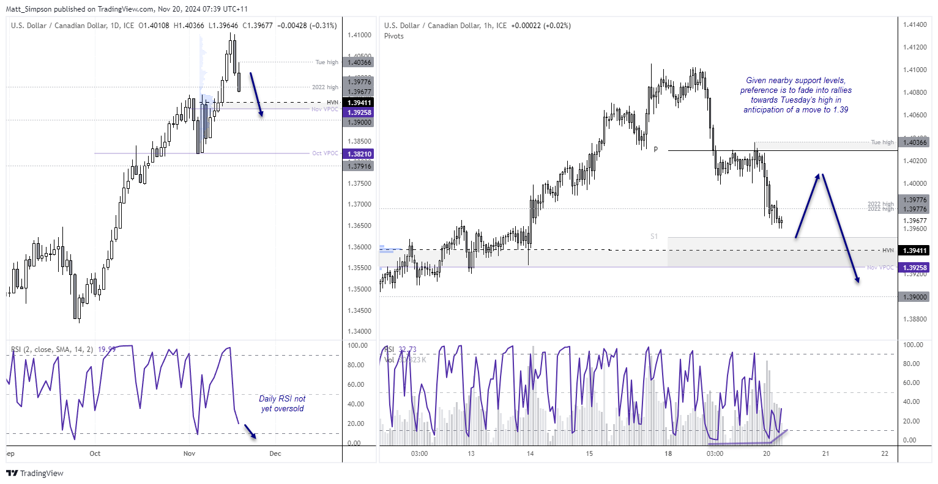Click the 1.37500 level on daily price axis

(359, 183)
